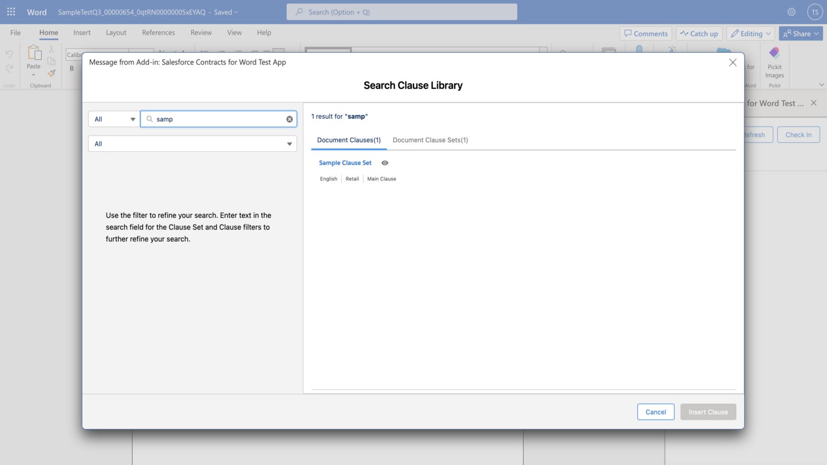This screenshot has height=465, width=827.
Task: Open the Share dropdown button
Action: click(x=801, y=34)
